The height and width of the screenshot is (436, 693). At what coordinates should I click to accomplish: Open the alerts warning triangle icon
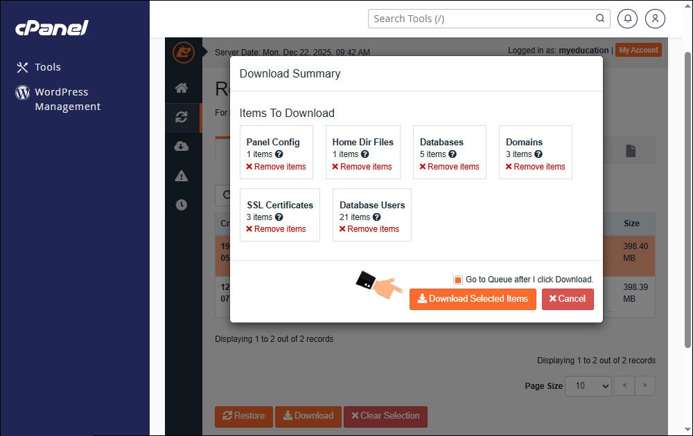(x=182, y=176)
